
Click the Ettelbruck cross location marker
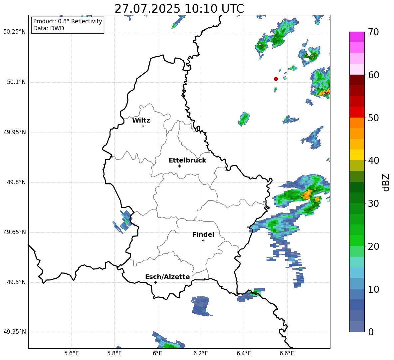click(x=179, y=166)
